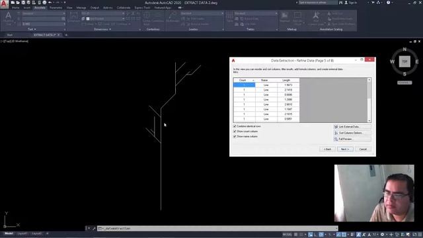Click the table's vertical scrollbar

point(369,100)
